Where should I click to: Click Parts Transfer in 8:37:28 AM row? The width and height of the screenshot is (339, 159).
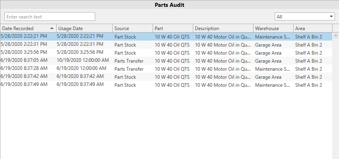[x=129, y=69]
